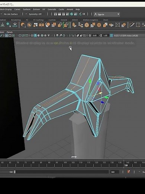
Task: Click the square frame bounding-box shelf icon
Action: 117,25
